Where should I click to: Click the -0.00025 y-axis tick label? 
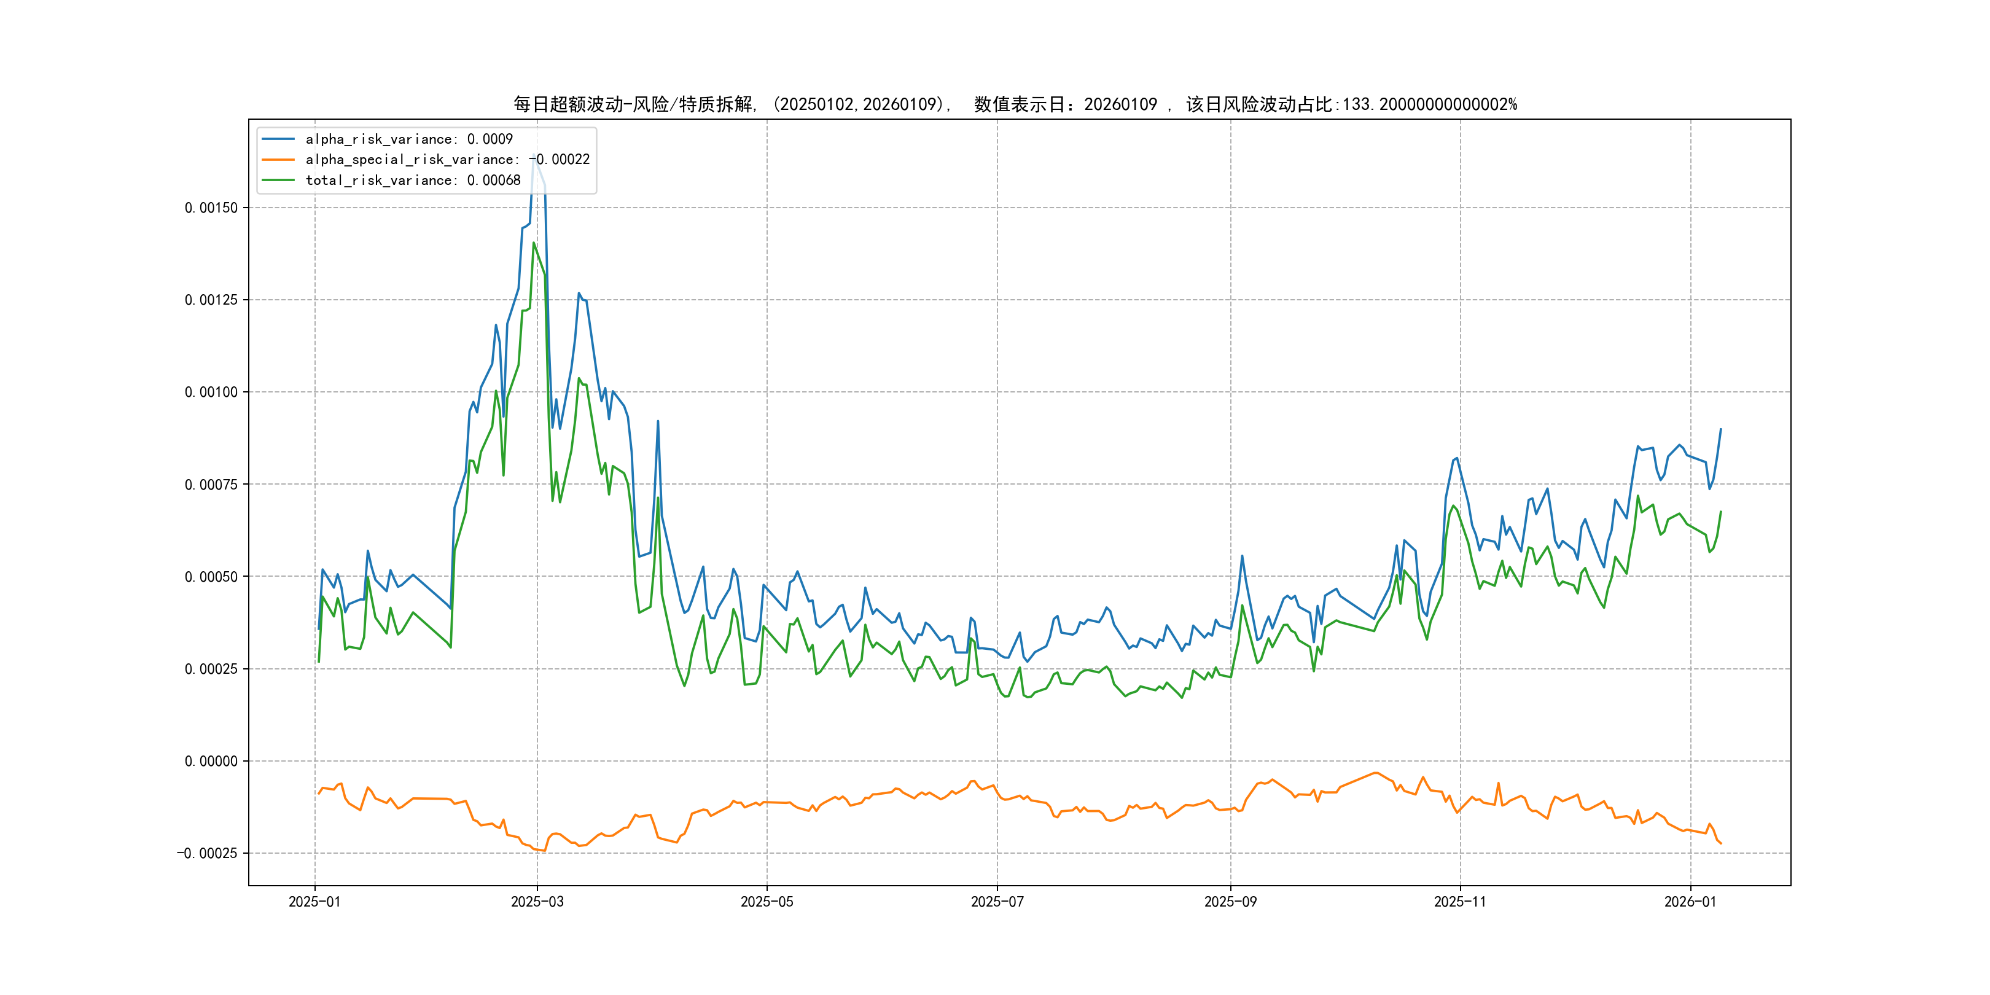[x=207, y=854]
